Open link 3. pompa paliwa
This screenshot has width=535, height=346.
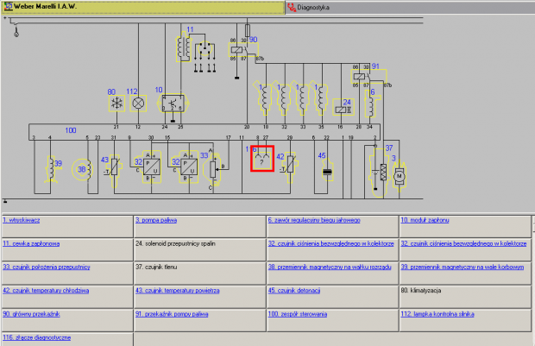(x=156, y=220)
